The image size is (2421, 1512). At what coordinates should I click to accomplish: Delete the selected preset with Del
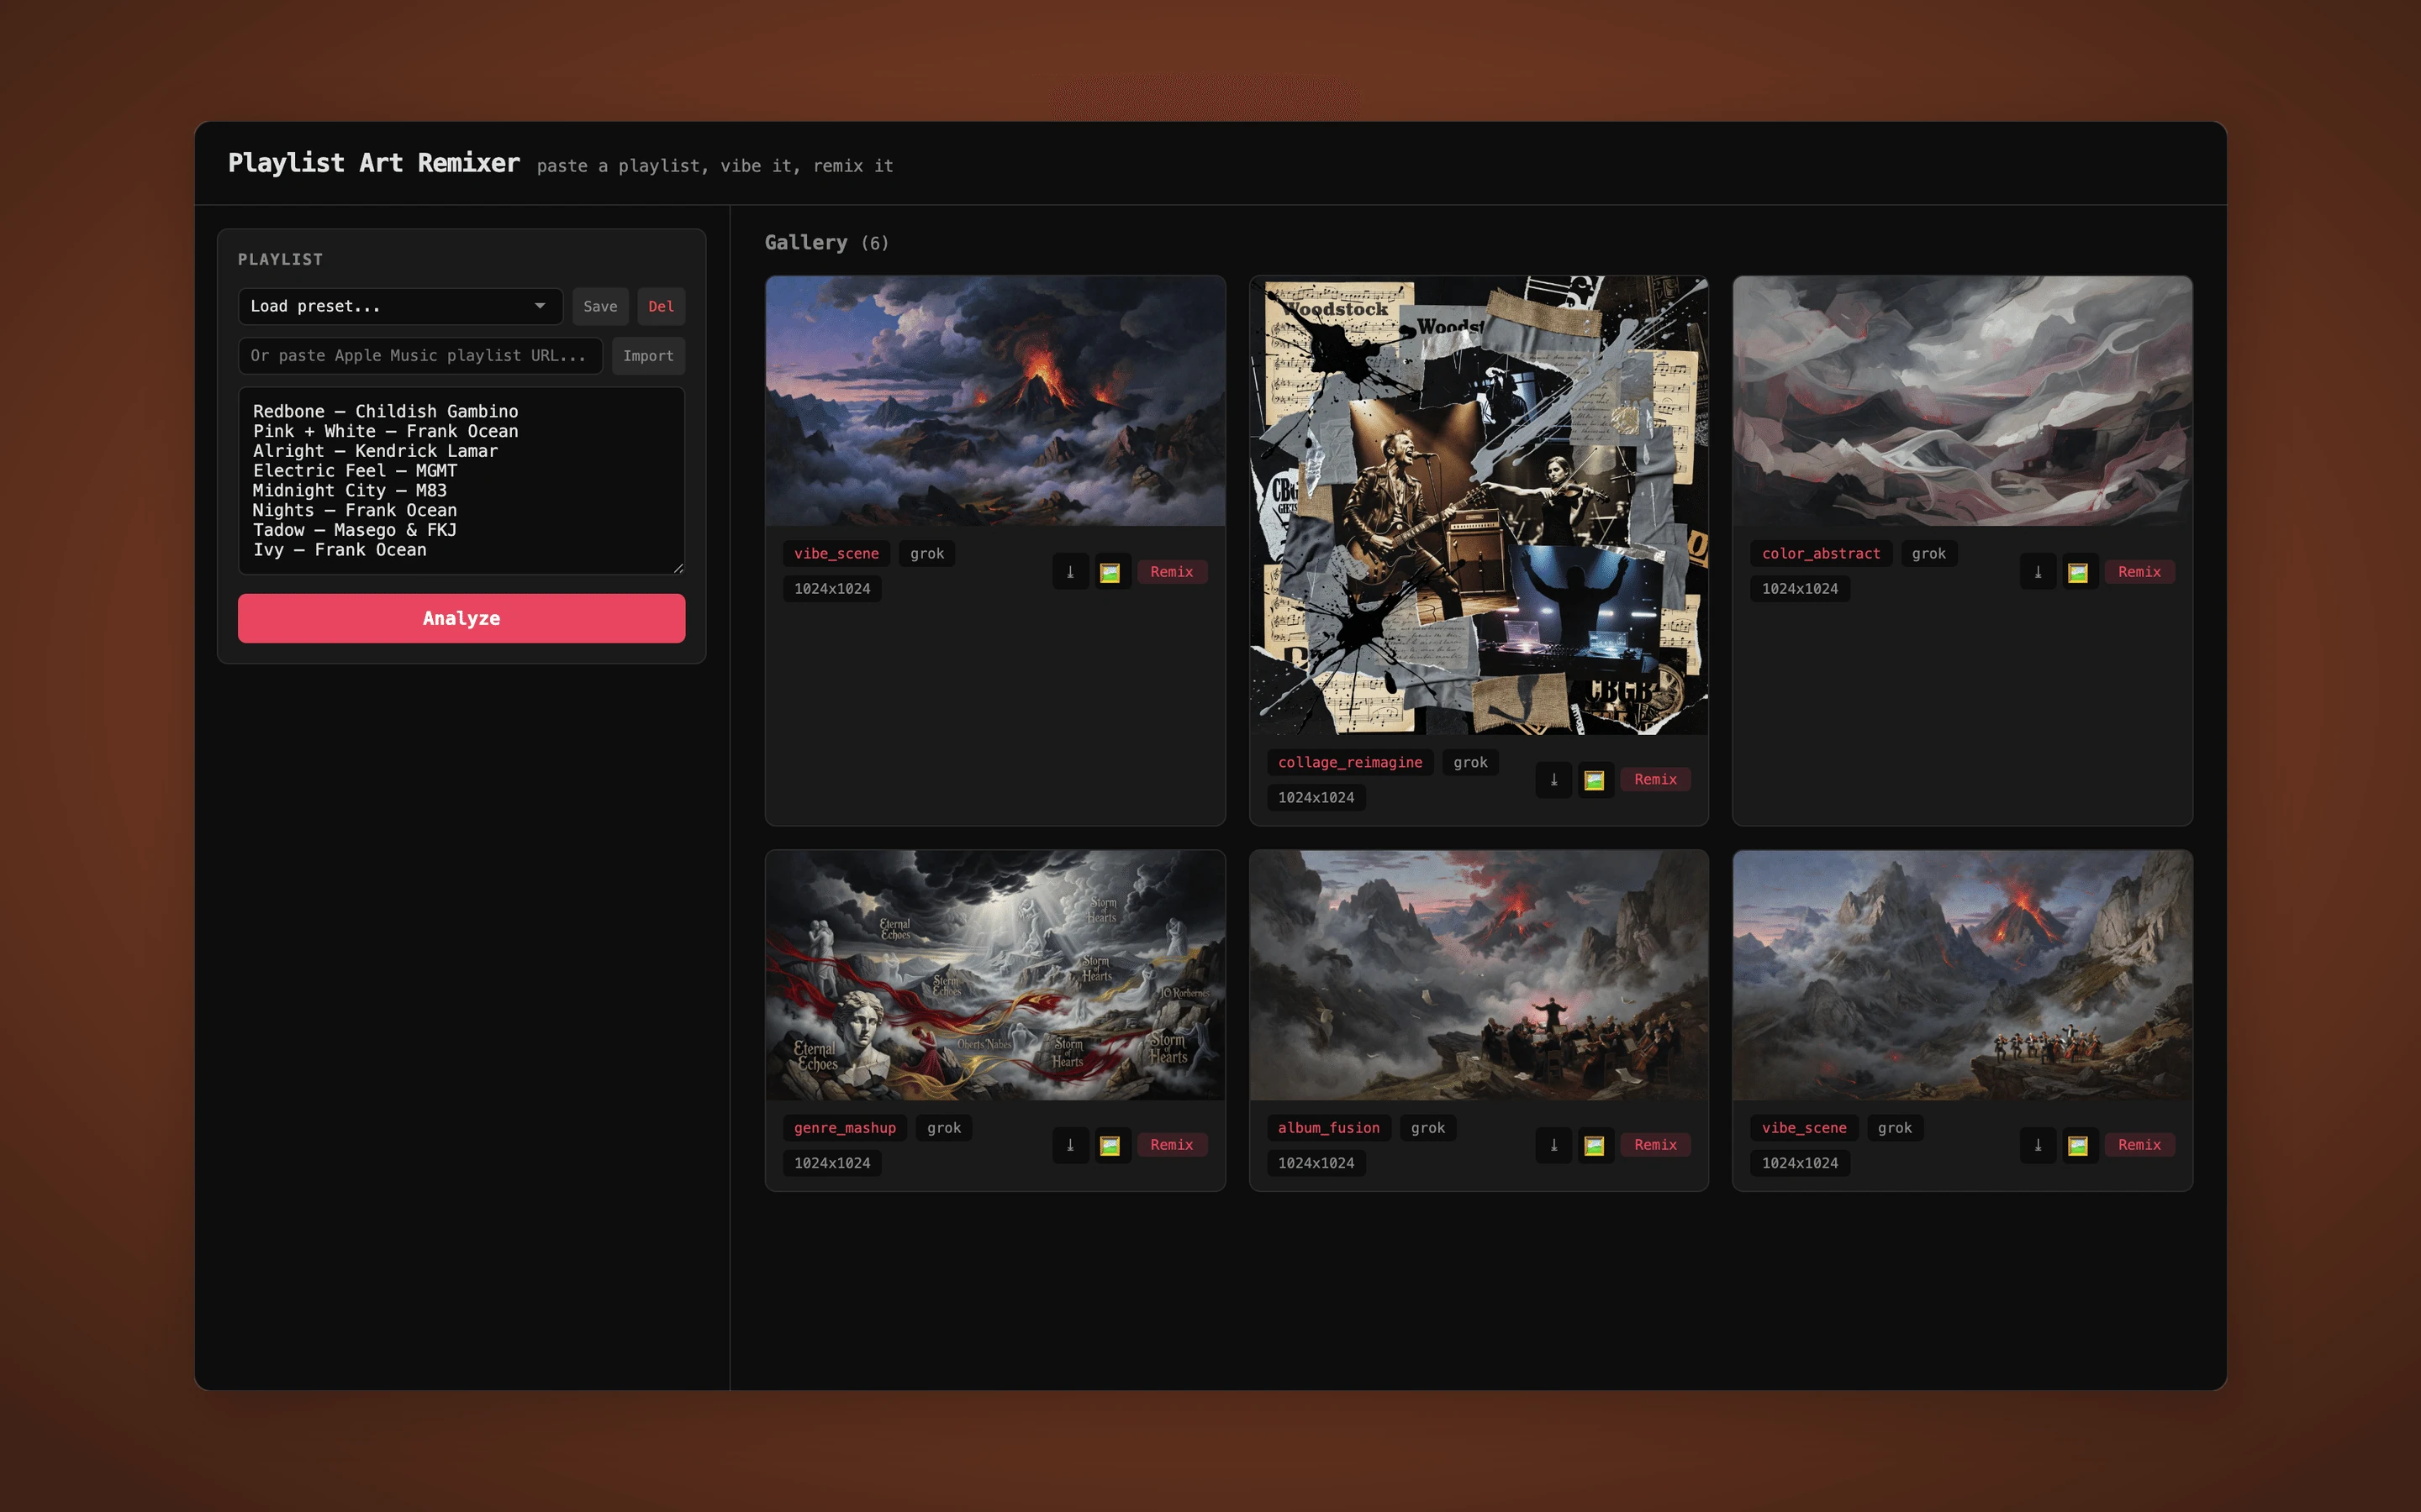(x=662, y=306)
